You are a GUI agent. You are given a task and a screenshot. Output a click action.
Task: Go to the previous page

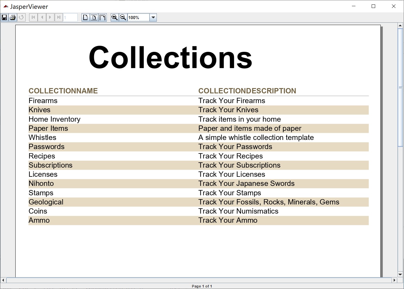(42, 17)
